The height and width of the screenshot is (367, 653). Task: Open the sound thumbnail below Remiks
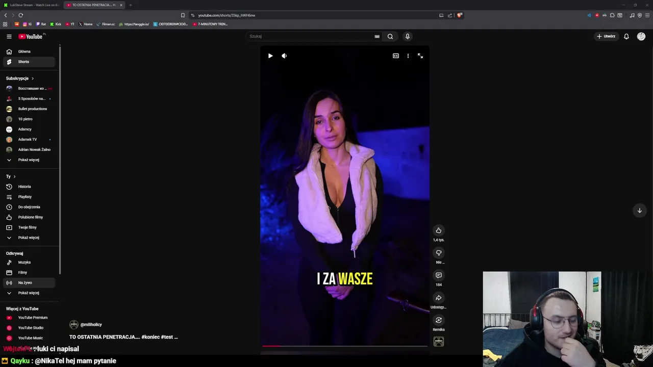click(439, 342)
